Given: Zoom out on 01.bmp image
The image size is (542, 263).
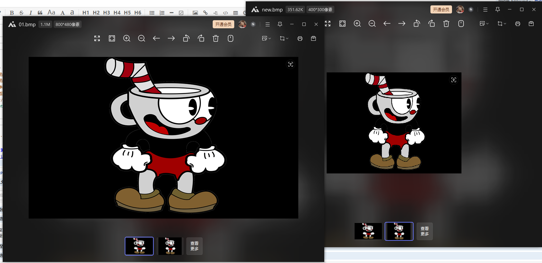Looking at the screenshot, I should tap(142, 38).
